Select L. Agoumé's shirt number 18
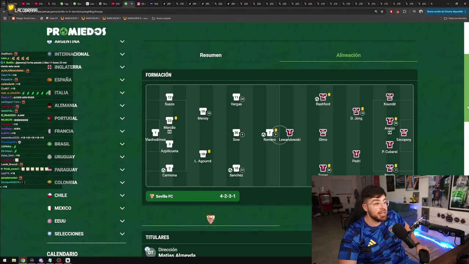The height and width of the screenshot is (264, 469). click(x=203, y=154)
